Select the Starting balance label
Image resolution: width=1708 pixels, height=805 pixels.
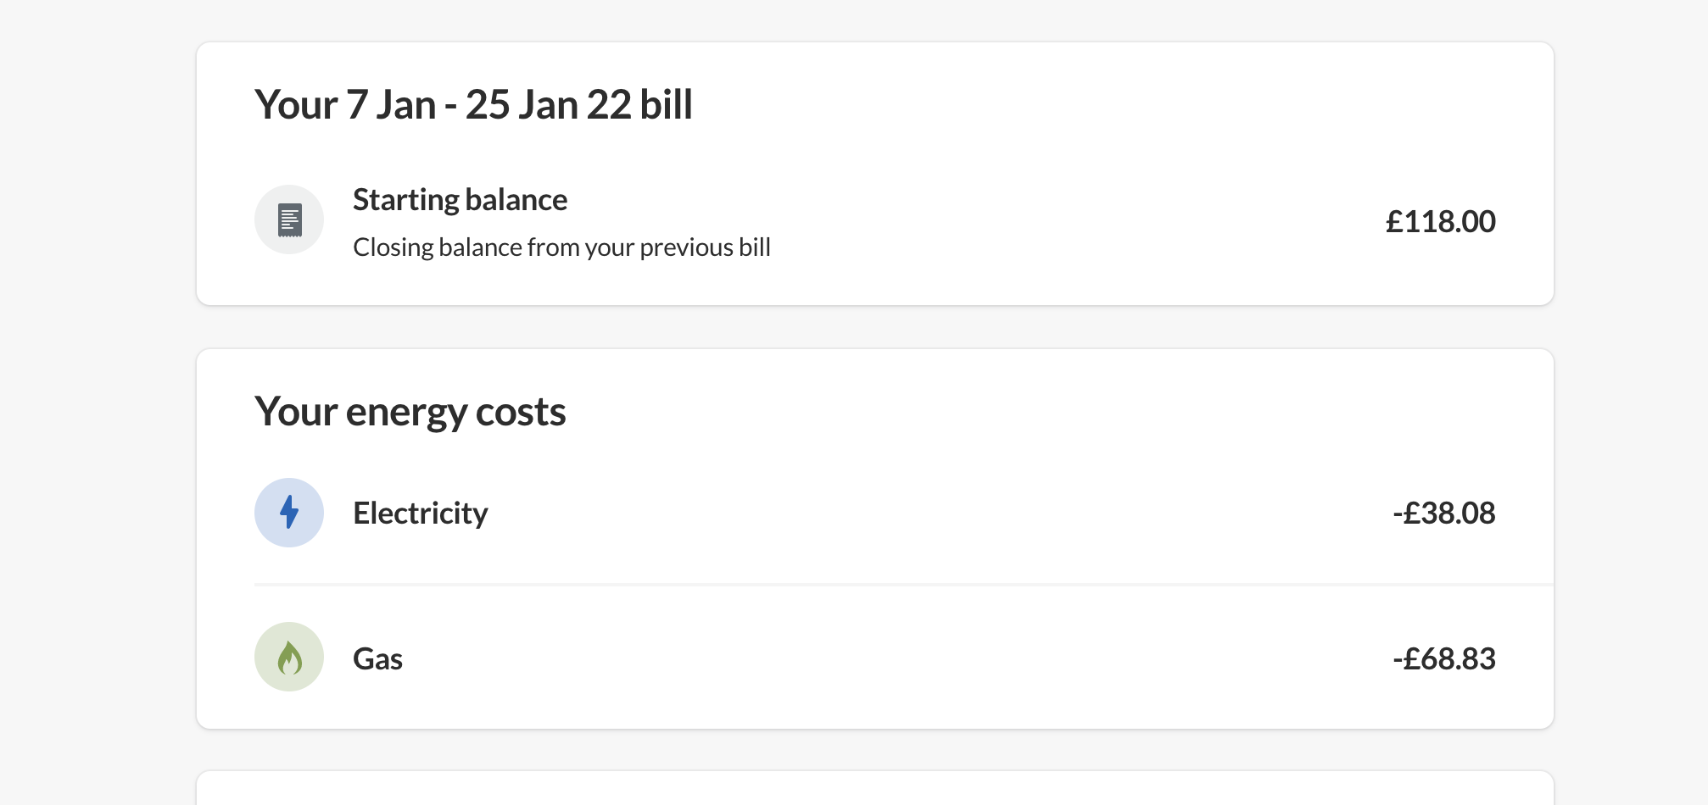pos(460,200)
